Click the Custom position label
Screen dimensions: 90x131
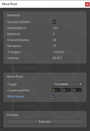point(18,90)
